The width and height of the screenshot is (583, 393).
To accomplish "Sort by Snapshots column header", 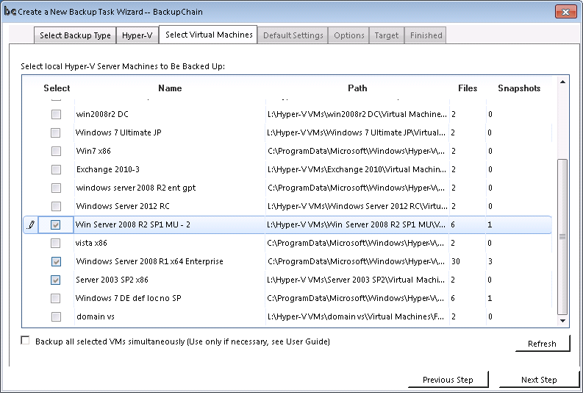I will click(519, 88).
